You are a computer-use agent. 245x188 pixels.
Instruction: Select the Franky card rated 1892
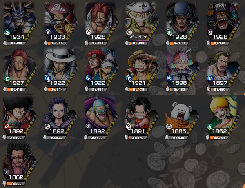[100, 115]
